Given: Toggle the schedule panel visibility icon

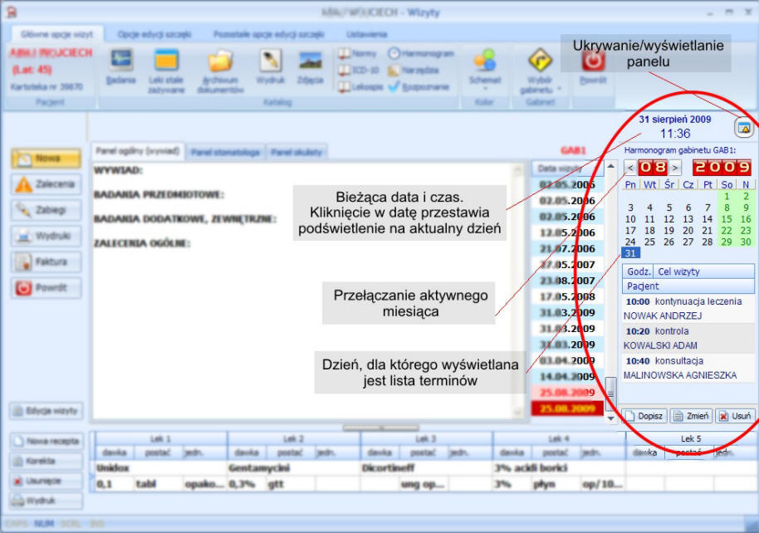Looking at the screenshot, I should coord(744,128).
